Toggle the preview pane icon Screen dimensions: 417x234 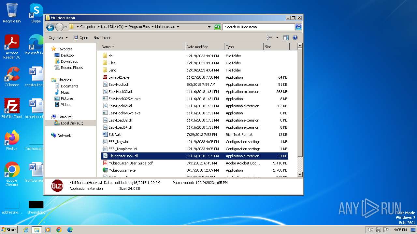[286, 38]
